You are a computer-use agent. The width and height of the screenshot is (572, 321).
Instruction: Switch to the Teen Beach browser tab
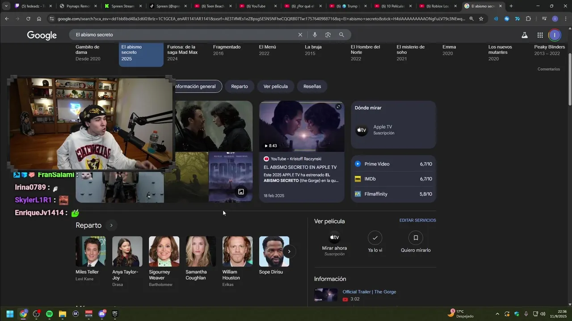[x=214, y=6]
